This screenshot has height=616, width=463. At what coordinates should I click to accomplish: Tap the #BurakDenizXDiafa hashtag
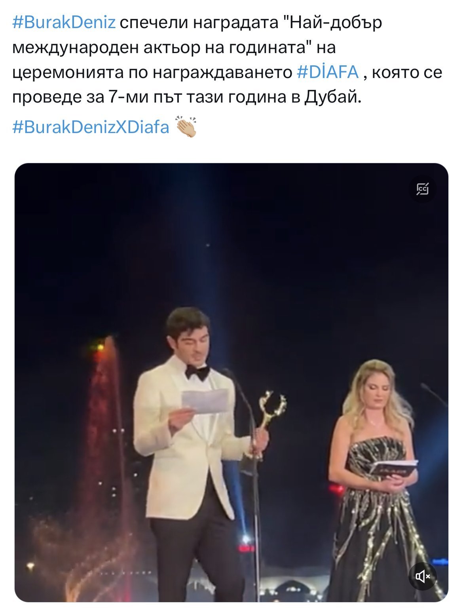click(91, 127)
